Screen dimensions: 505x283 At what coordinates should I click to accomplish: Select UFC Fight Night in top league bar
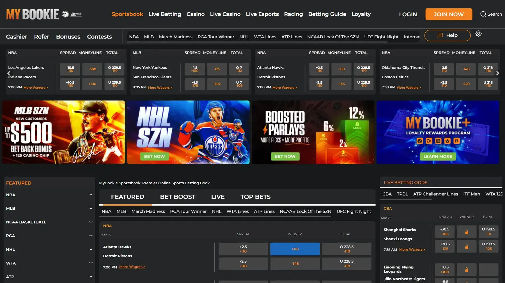tap(381, 37)
